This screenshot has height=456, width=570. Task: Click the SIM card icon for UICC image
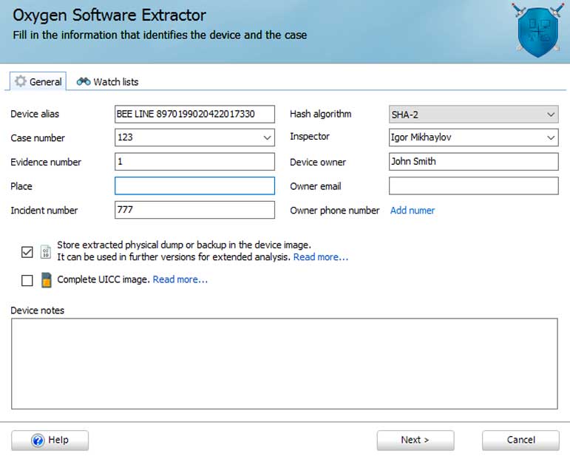click(47, 280)
